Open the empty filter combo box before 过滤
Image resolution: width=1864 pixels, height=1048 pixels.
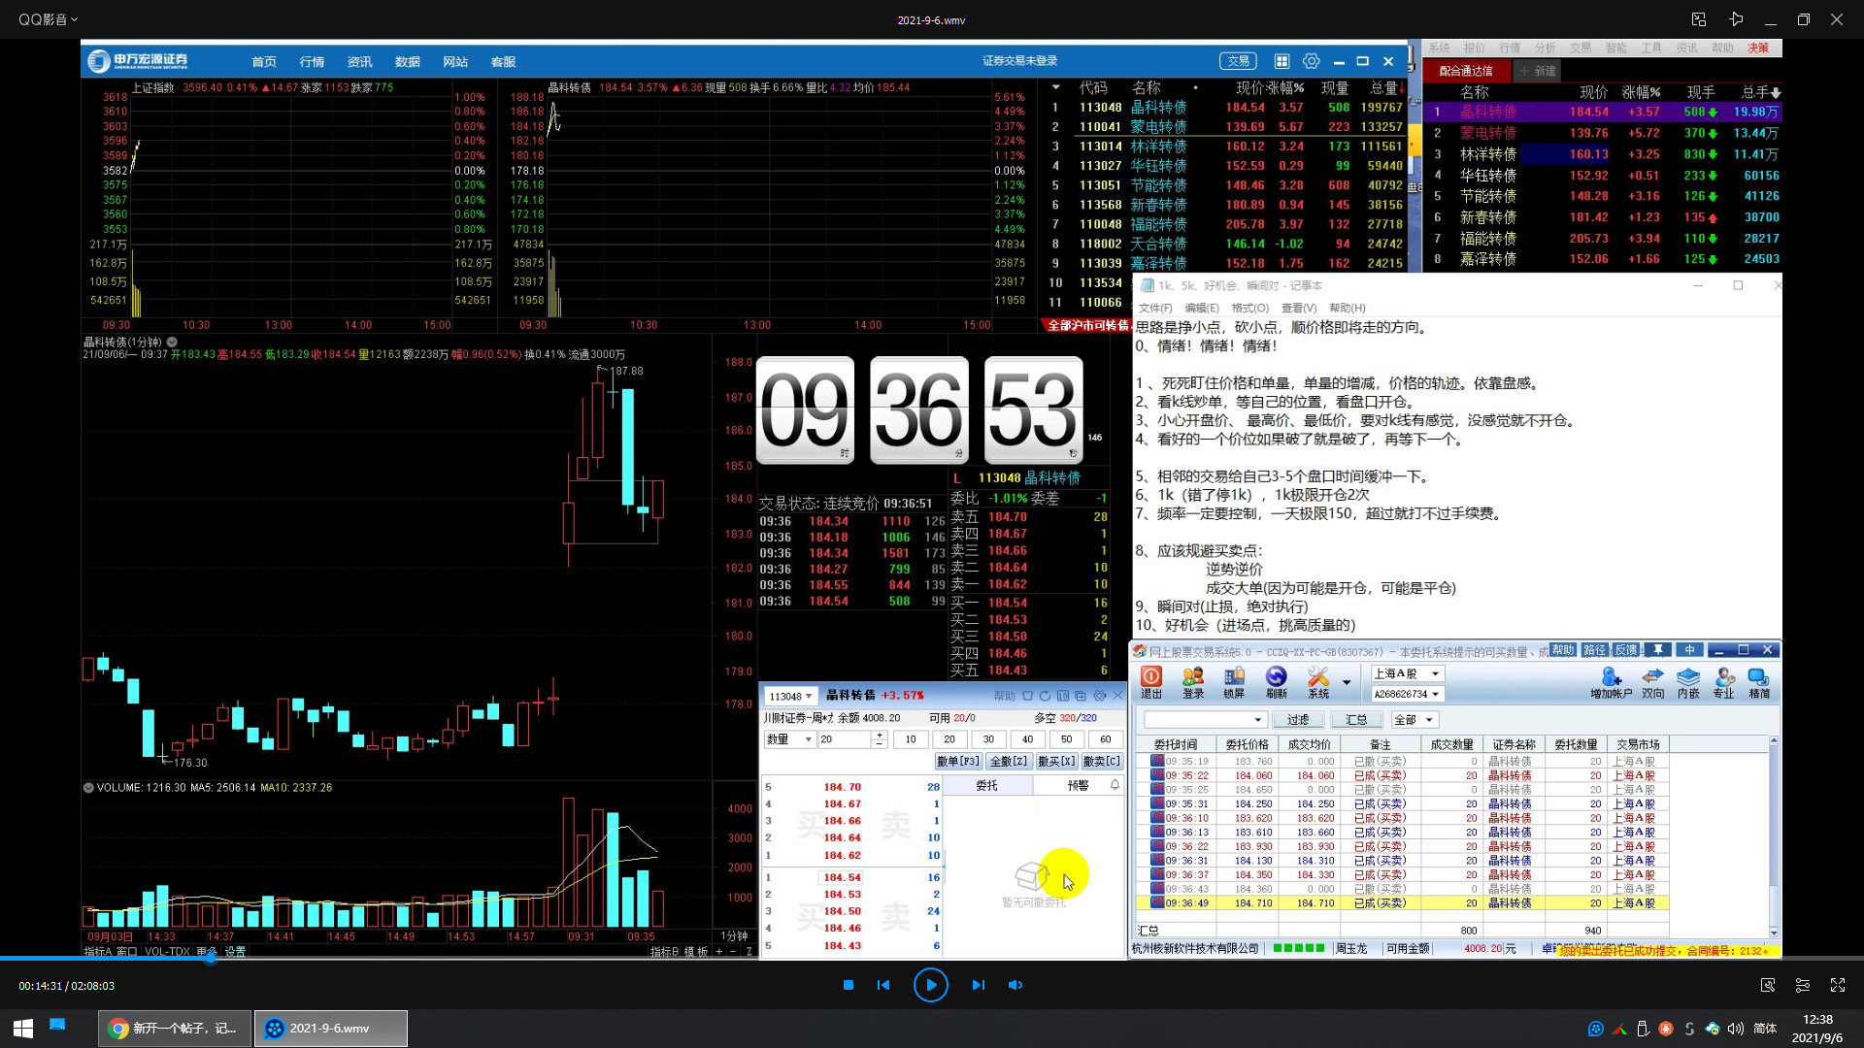pyautogui.click(x=1206, y=719)
